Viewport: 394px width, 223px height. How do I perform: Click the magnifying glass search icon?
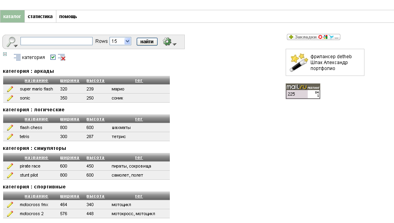[11, 41]
